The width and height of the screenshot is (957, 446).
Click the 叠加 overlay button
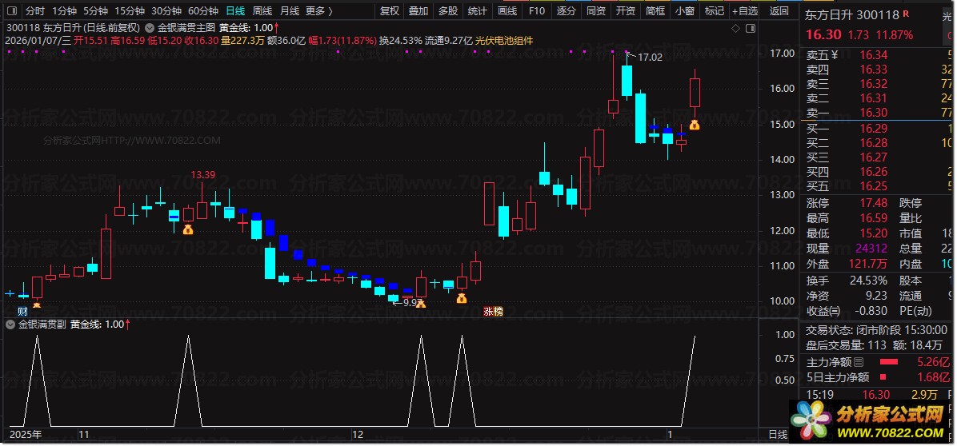coord(418,11)
